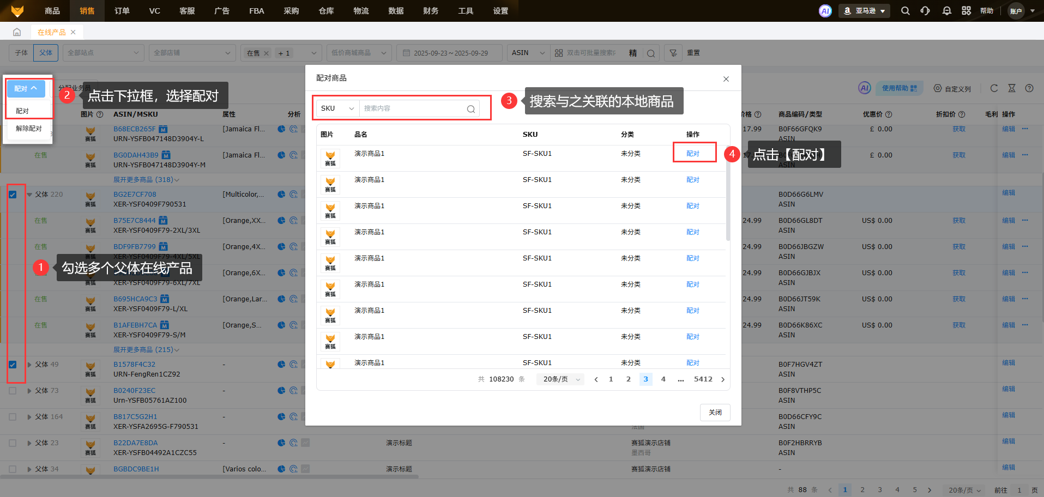Close the 配对商品 dialog with the X icon
This screenshot has height=497, width=1044.
click(x=726, y=79)
